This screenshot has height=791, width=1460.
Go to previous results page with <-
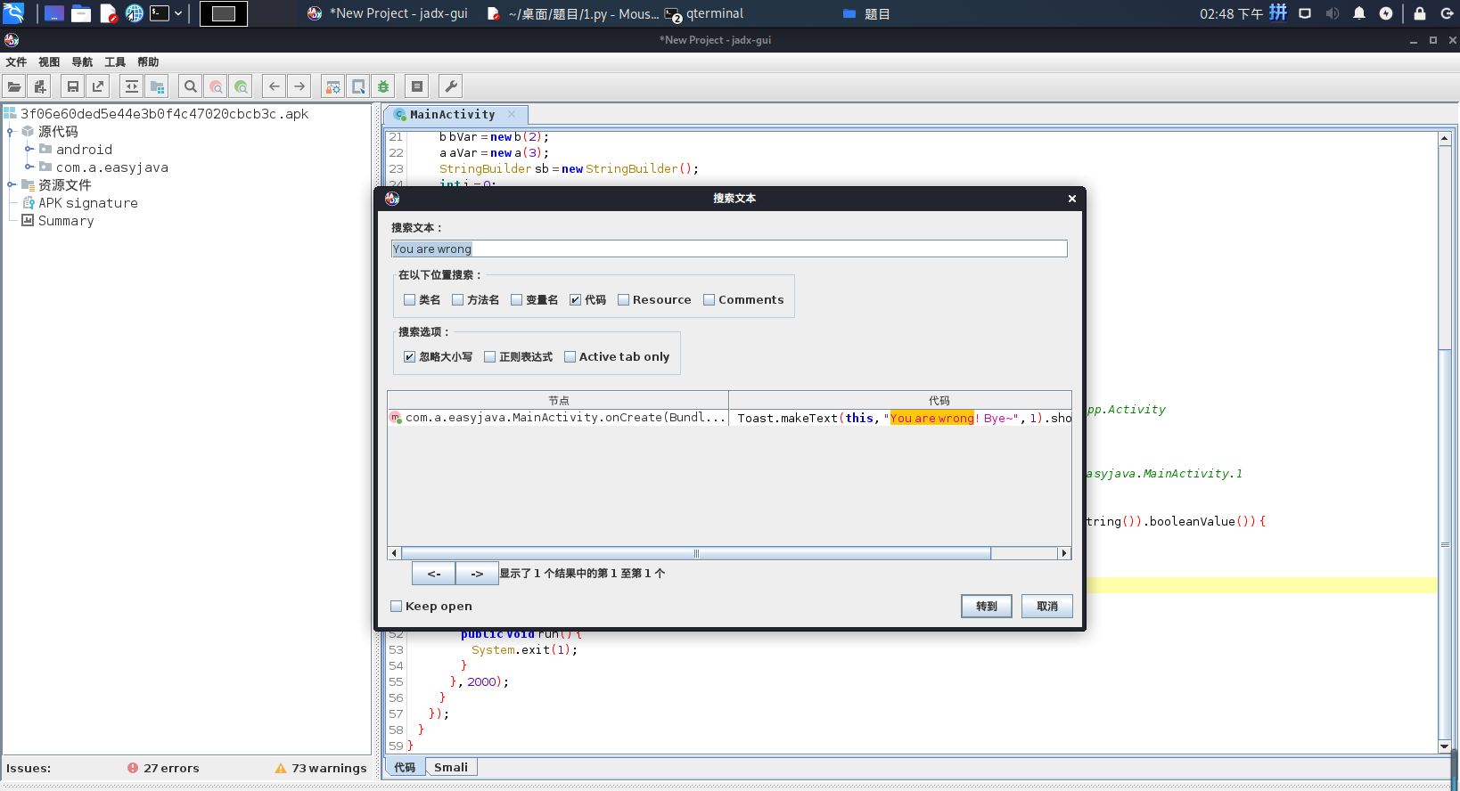pos(434,574)
